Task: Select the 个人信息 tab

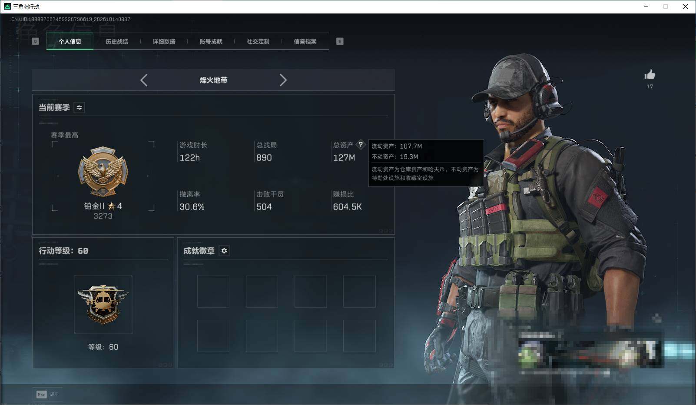Action: 70,41
